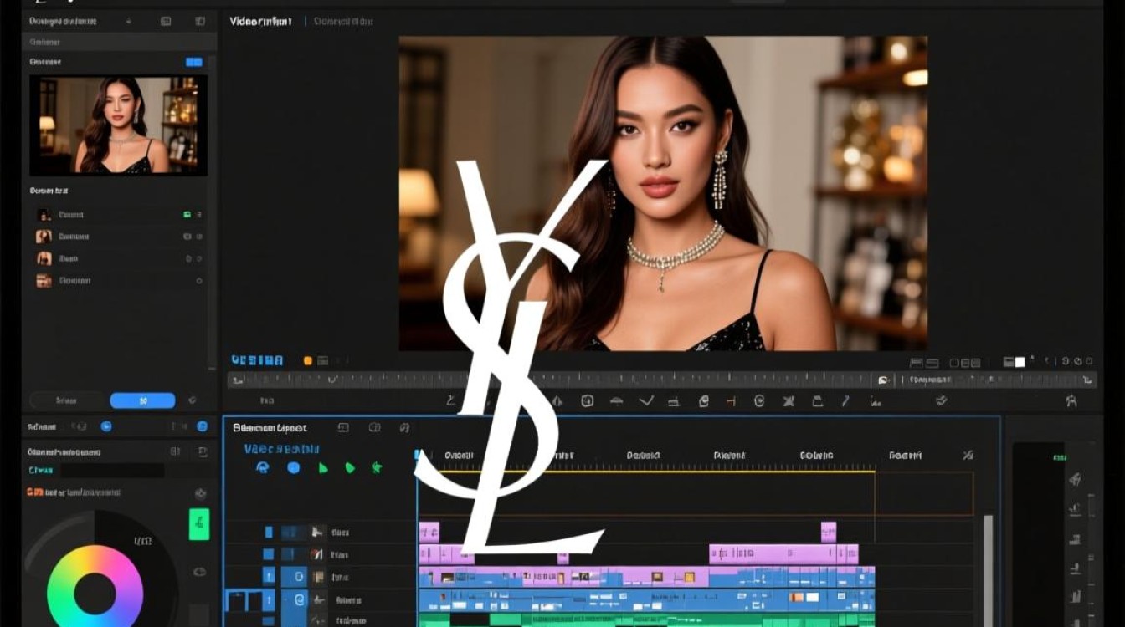Click the orange badge icon above the color wheel

[x=35, y=492]
